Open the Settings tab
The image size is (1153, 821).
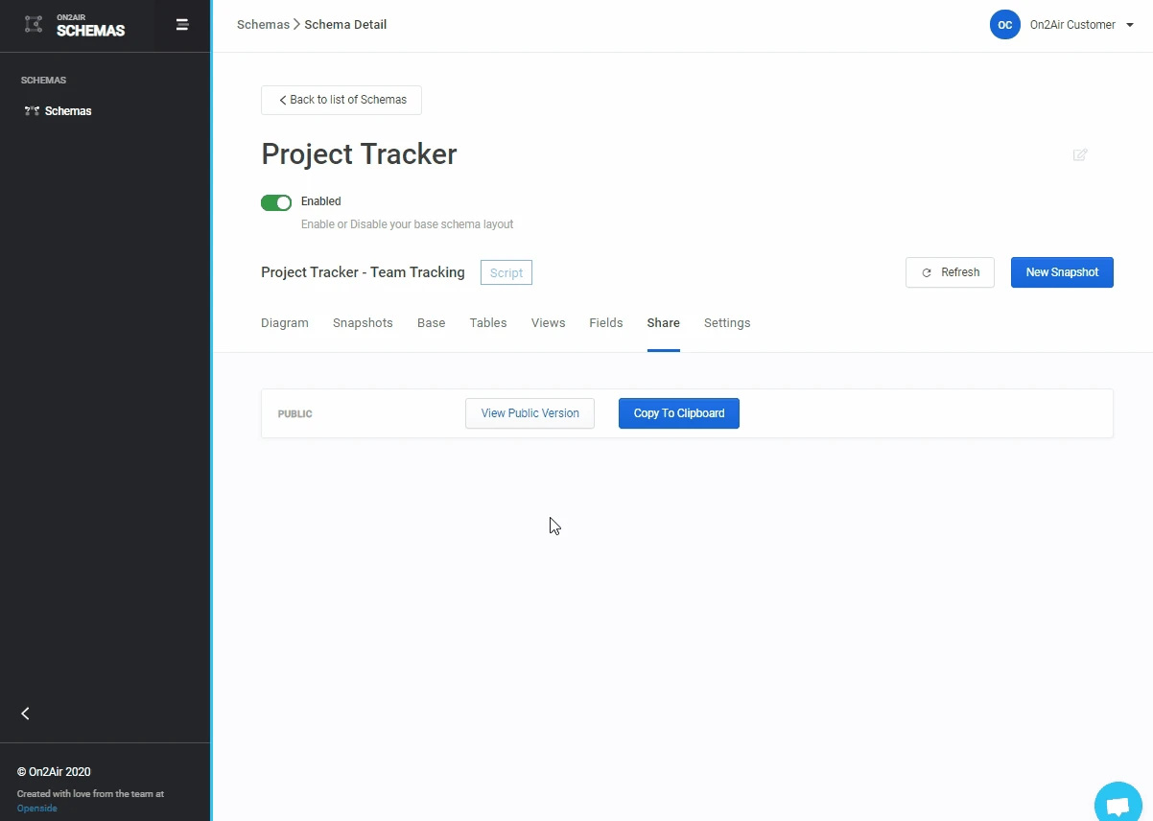[727, 323]
